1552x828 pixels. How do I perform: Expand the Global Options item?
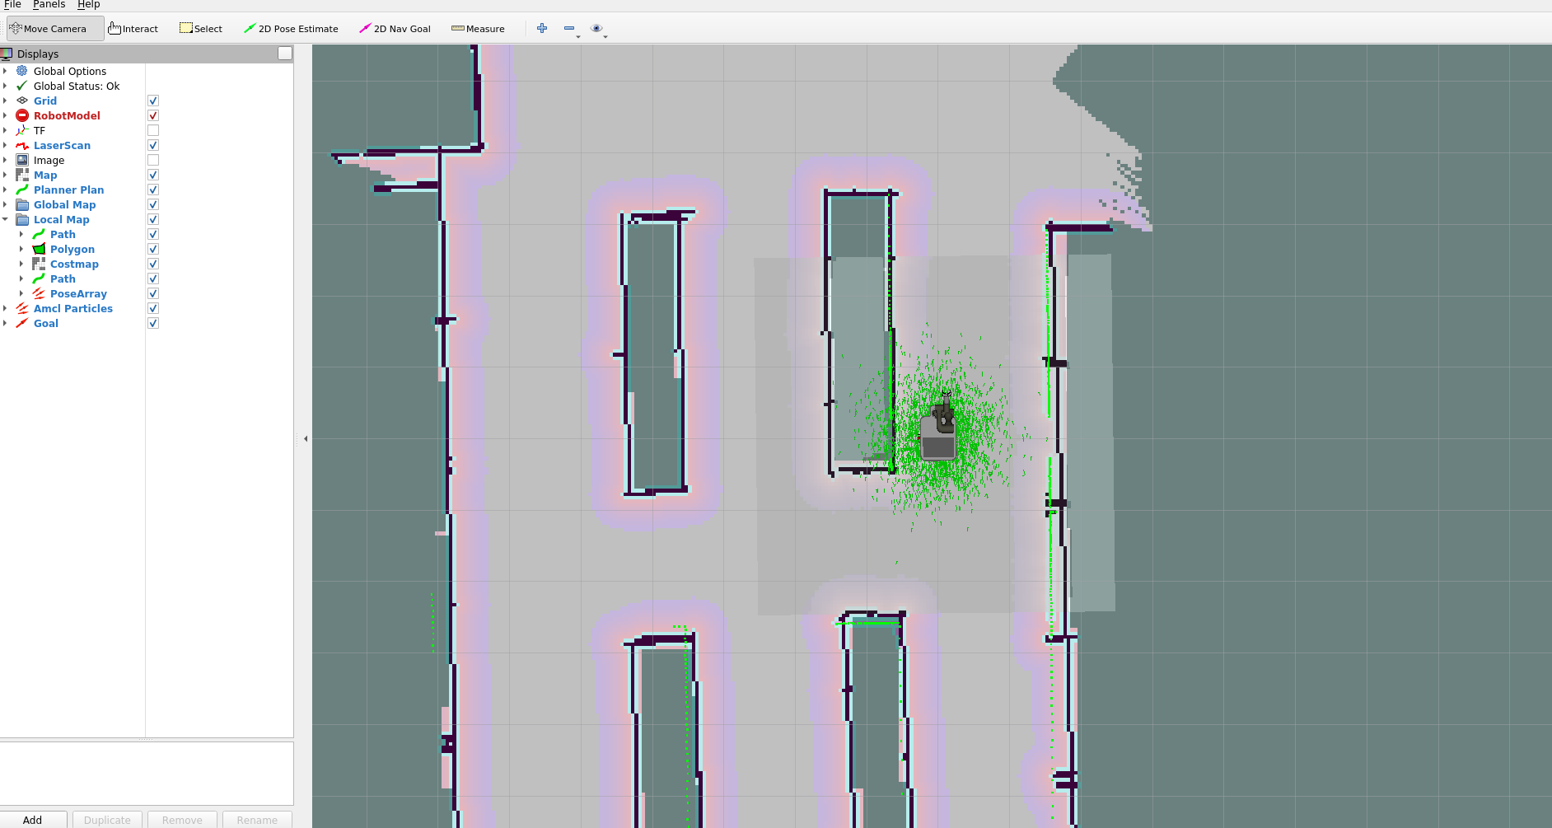pyautogui.click(x=7, y=71)
